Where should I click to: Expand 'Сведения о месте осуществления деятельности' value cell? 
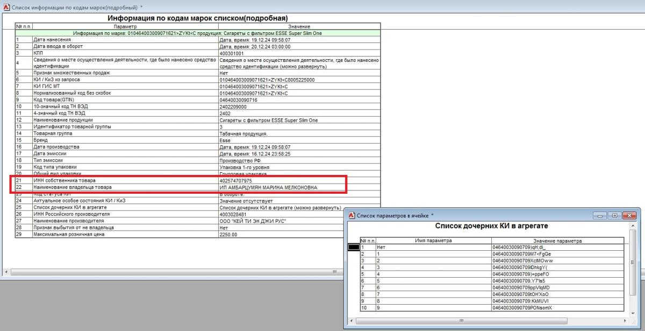tap(299, 63)
